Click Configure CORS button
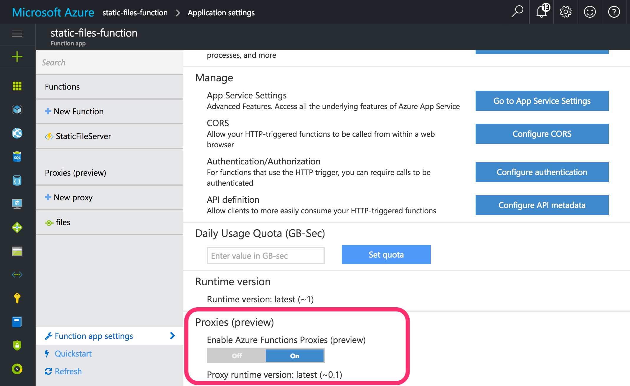The image size is (630, 386). [542, 133]
